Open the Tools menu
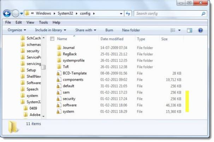This screenshot has height=142, width=214. click(x=43, y=22)
